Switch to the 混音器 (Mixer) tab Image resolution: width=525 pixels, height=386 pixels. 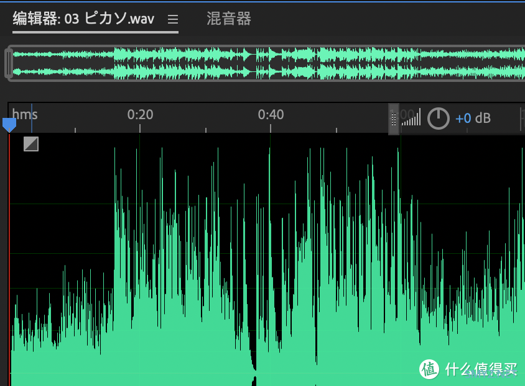pyautogui.click(x=229, y=19)
